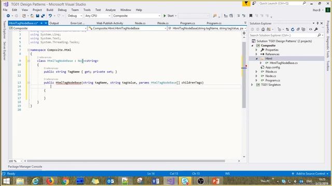Click the View Code icon in Solution Explorer
Viewport: 332px width, 186px height.
311,29
